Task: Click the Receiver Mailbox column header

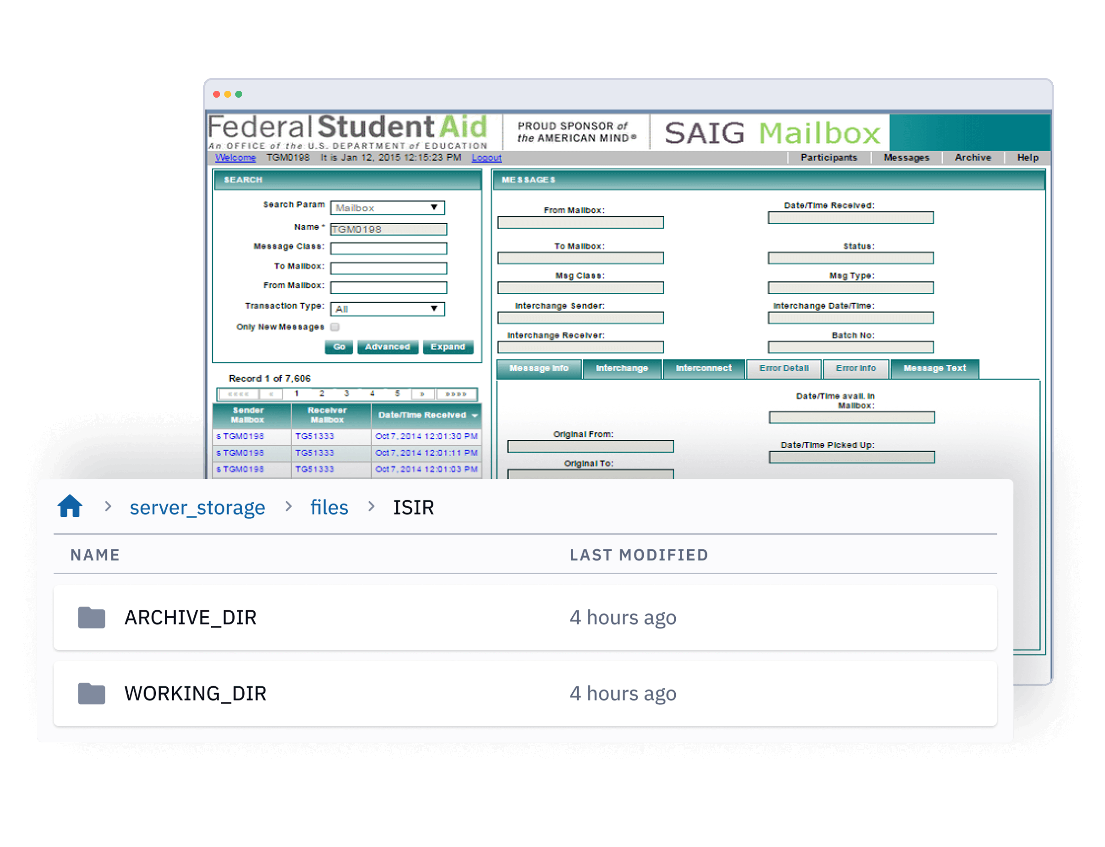Action: (331, 415)
